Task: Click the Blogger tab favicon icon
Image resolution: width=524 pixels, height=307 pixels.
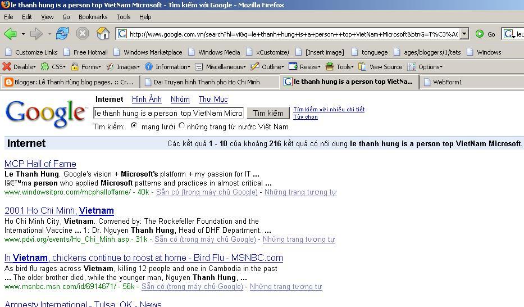Action: 8,82
